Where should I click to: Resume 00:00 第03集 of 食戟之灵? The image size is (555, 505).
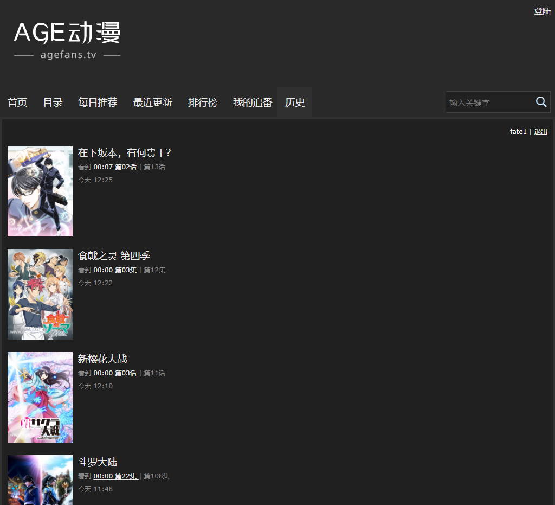[116, 270]
